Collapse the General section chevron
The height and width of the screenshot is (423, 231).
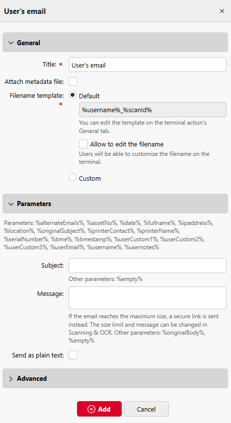point(11,43)
